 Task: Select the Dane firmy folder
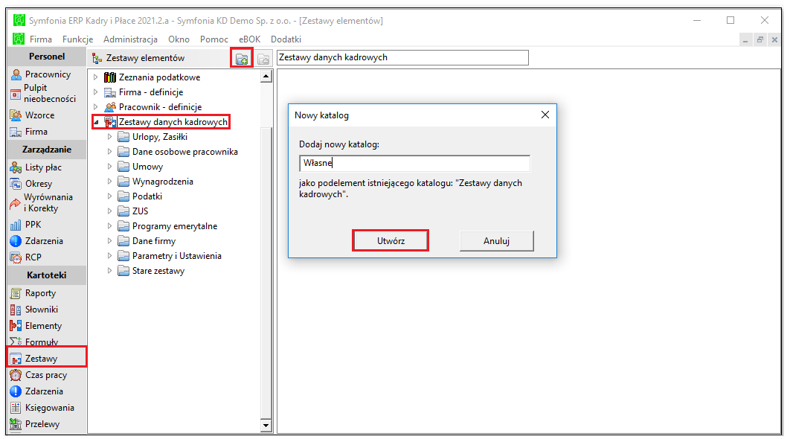click(x=154, y=241)
